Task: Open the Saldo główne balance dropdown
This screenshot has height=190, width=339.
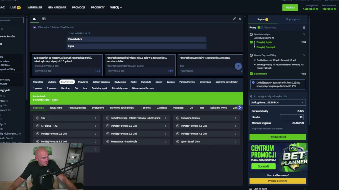Action: click(x=278, y=102)
